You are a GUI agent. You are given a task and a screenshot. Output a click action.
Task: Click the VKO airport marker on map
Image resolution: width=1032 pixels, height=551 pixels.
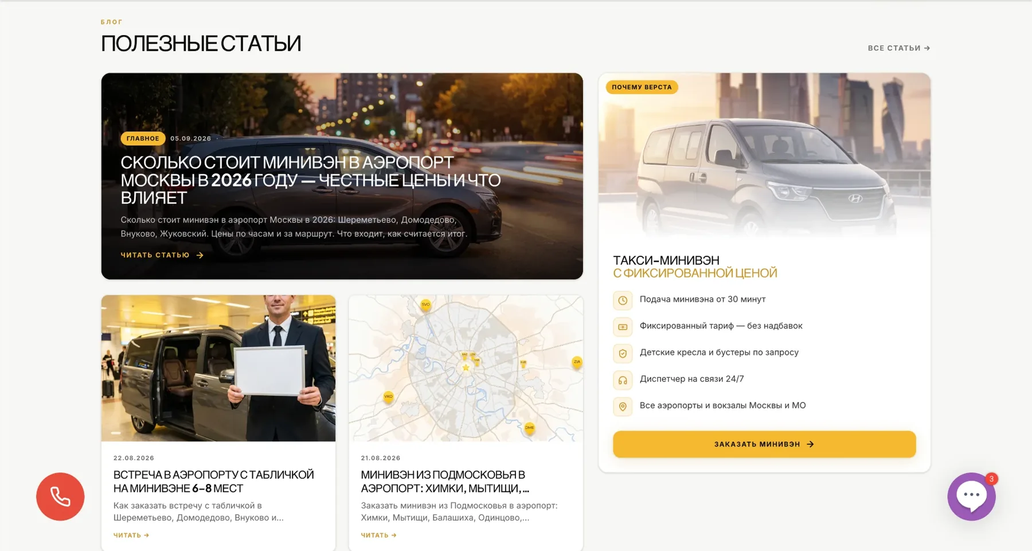pyautogui.click(x=388, y=397)
